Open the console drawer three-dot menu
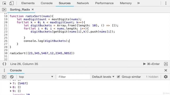Screen dimensions: 170x95 point(4,70)
